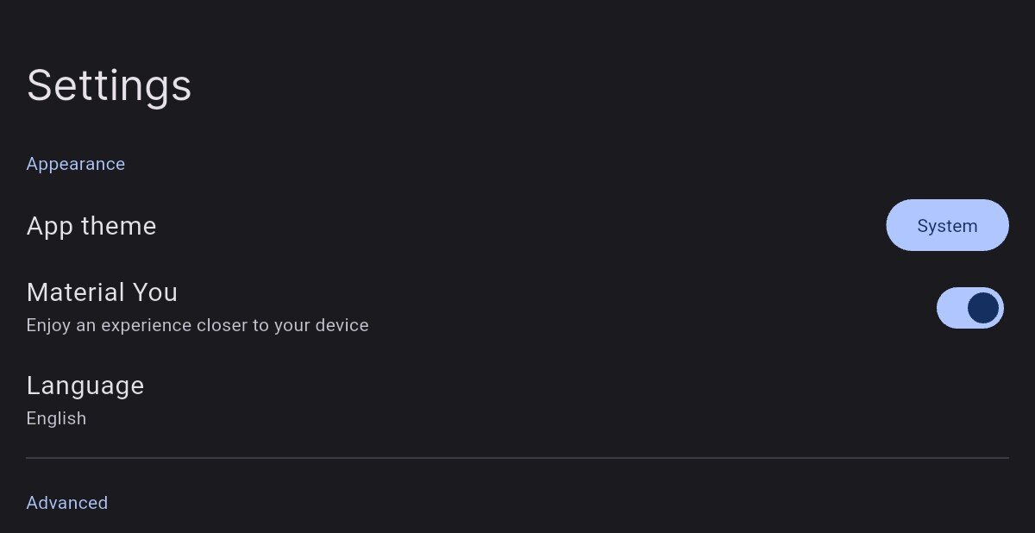Click the divider line above Advanced
1035x533 pixels.
[x=517, y=457]
